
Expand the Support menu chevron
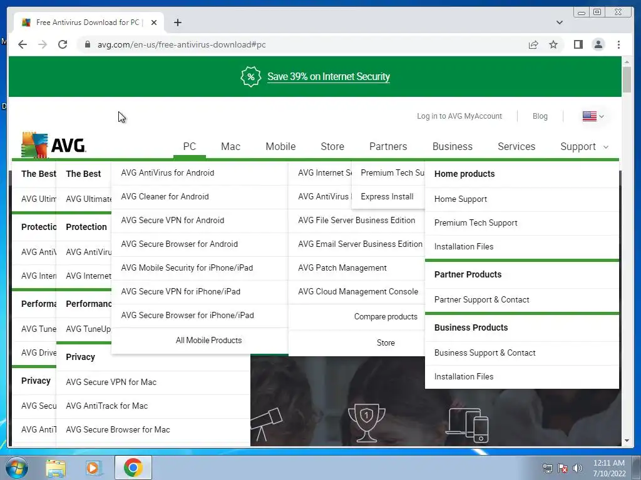[606, 147]
